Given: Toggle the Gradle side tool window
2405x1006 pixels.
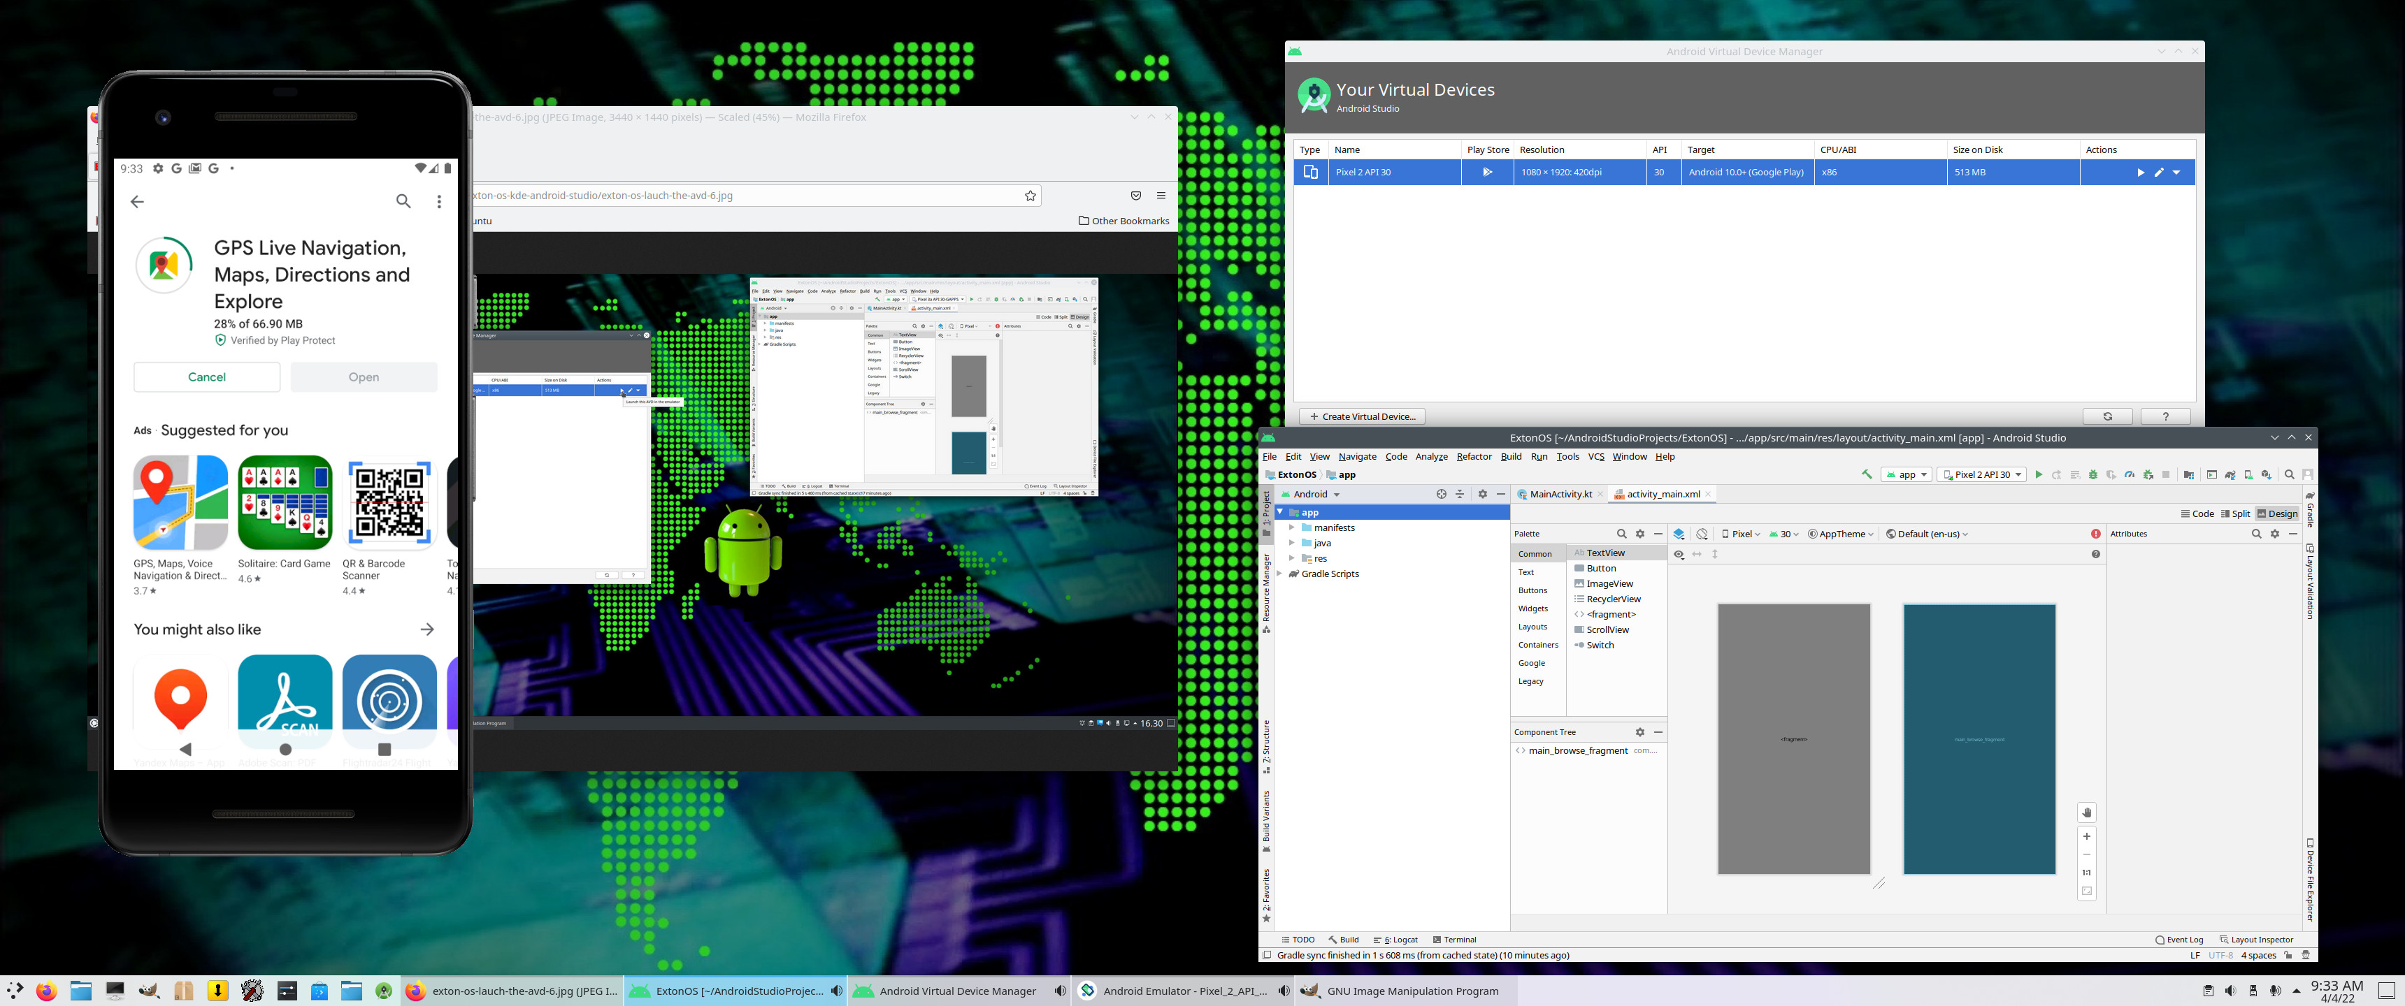Looking at the screenshot, I should tap(2310, 509).
